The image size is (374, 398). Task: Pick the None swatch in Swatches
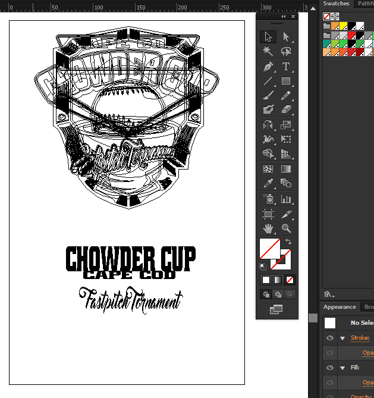pos(327,17)
